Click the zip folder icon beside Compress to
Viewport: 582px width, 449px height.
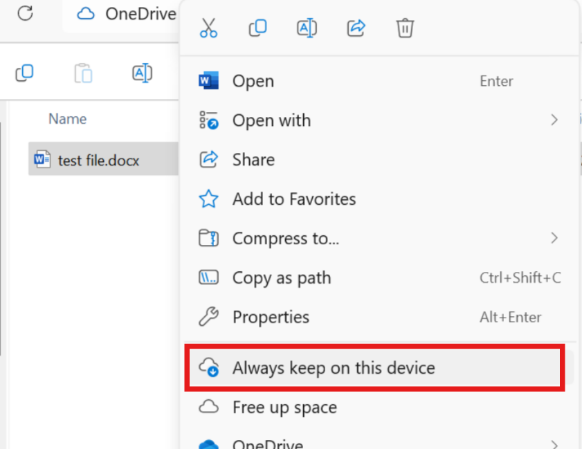pos(208,238)
